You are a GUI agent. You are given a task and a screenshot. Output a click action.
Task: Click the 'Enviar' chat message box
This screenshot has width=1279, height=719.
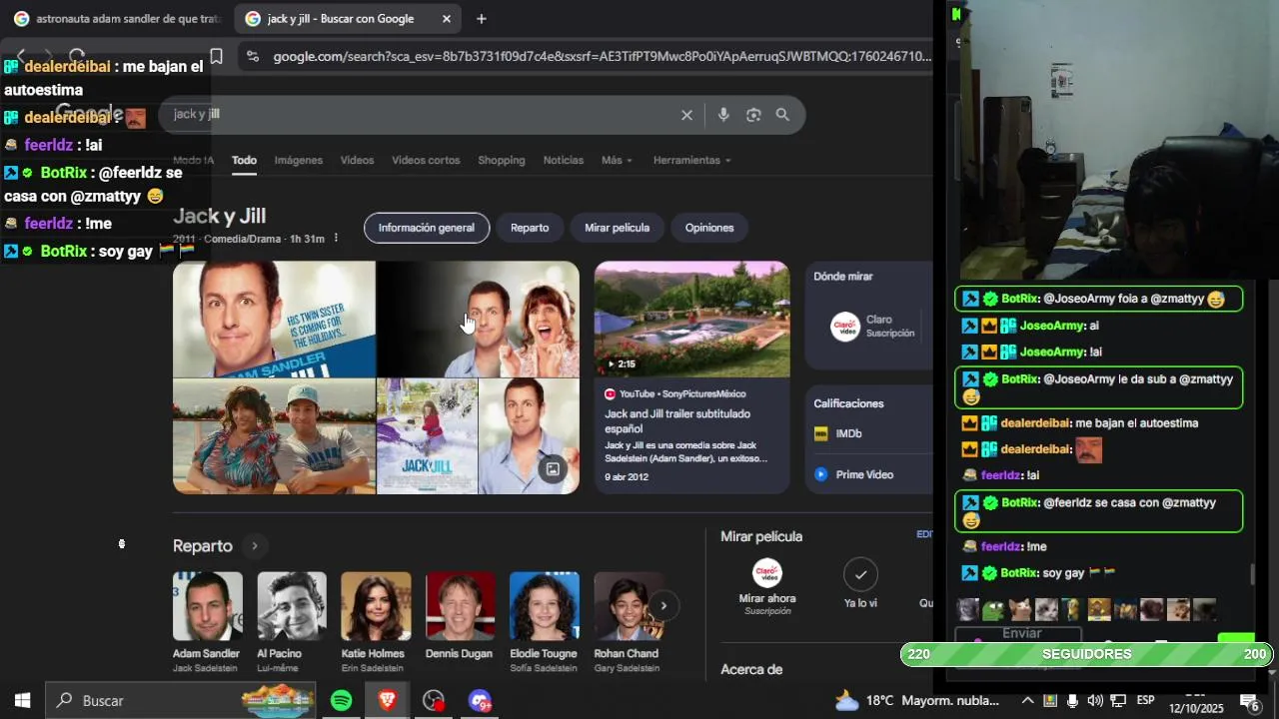tap(1019, 634)
